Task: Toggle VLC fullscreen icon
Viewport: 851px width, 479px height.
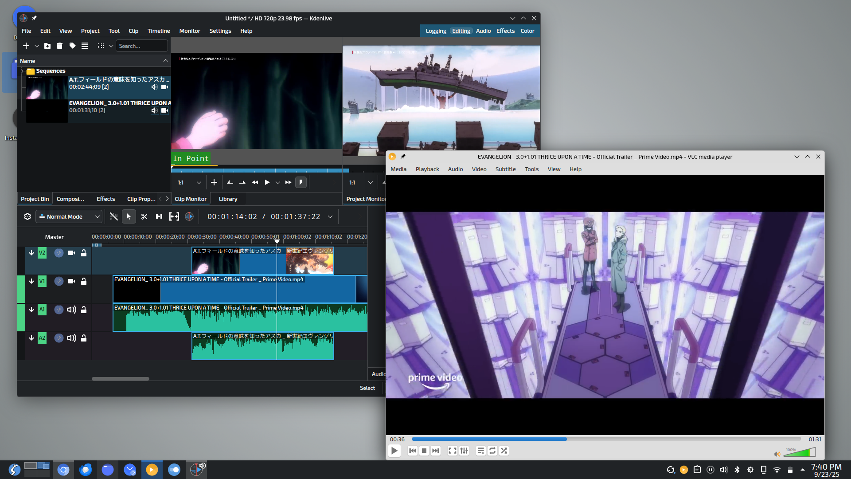Action: click(452, 451)
